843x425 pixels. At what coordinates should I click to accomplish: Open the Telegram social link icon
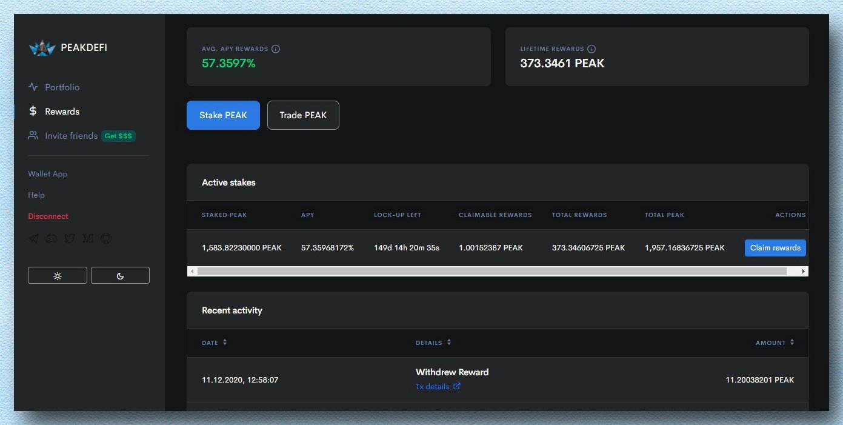pos(33,239)
